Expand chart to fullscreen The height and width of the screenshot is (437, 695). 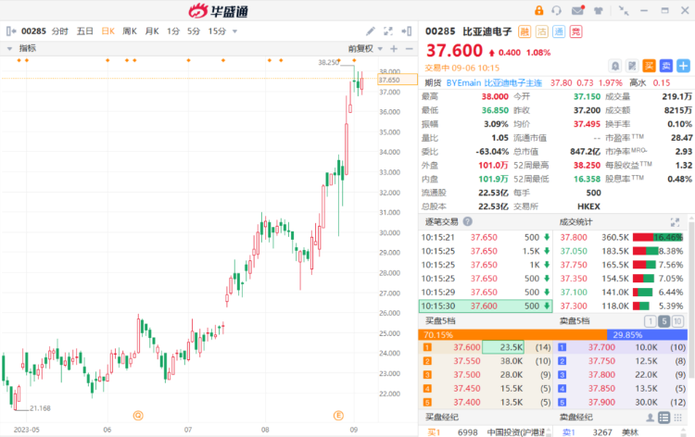388,31
